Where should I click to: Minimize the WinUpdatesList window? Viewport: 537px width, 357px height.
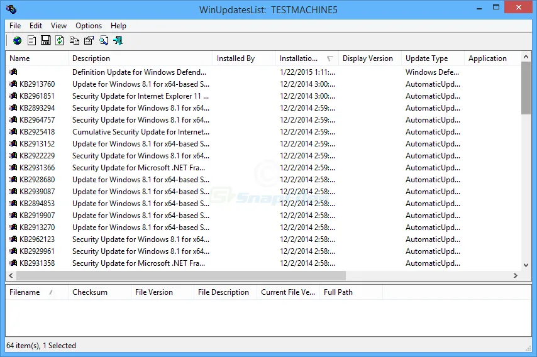pos(479,8)
